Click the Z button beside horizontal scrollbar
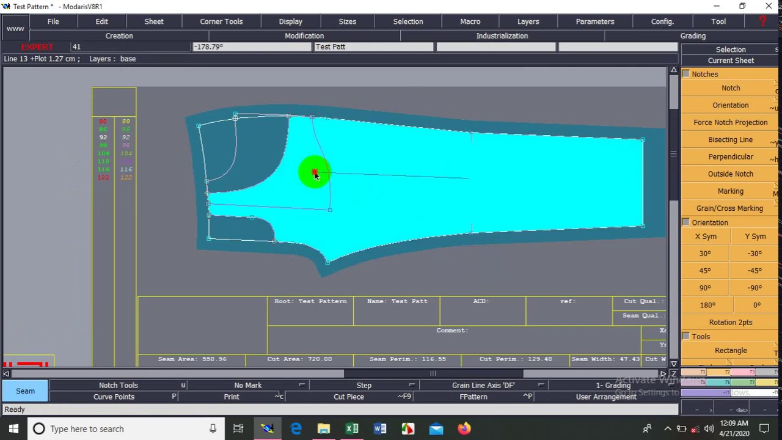 coord(674,373)
